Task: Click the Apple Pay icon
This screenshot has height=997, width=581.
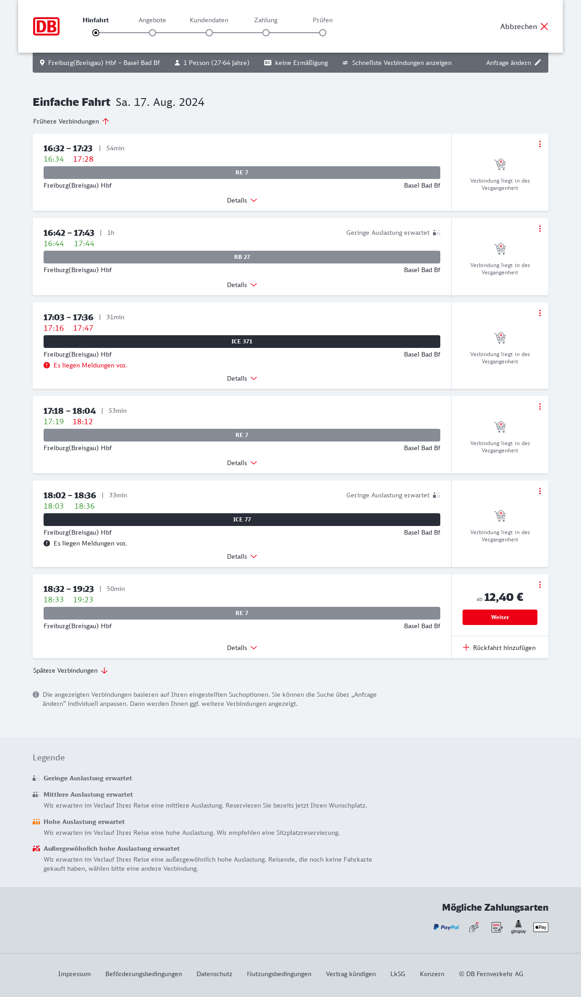Action: pyautogui.click(x=541, y=927)
